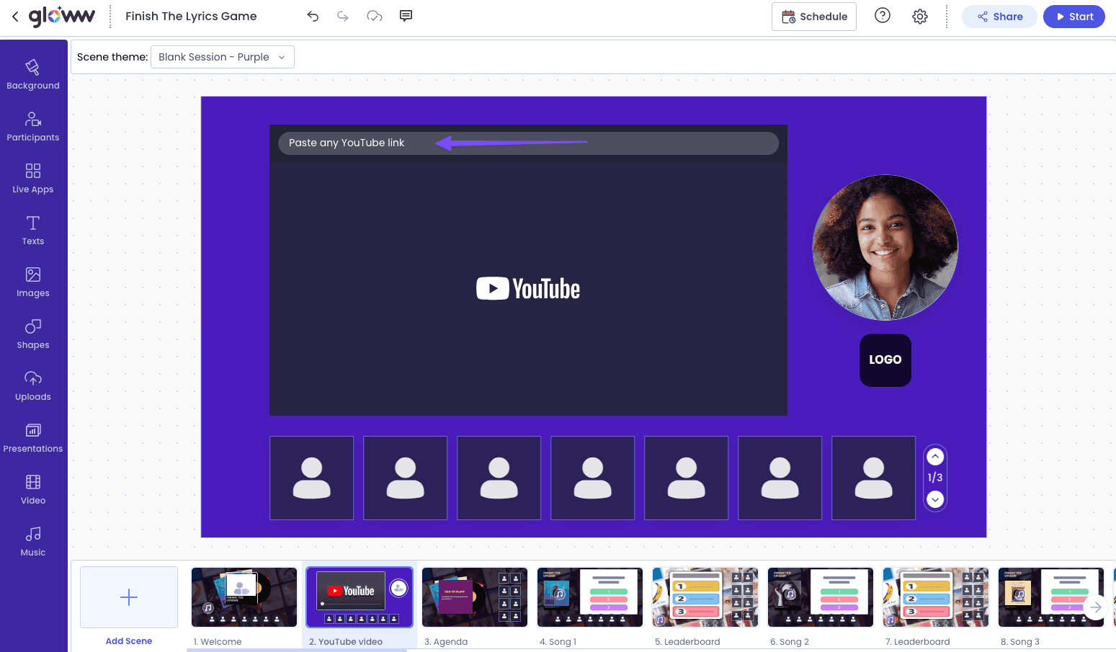Open the Shapes panel
This screenshot has width=1116, height=652.
pos(33,334)
